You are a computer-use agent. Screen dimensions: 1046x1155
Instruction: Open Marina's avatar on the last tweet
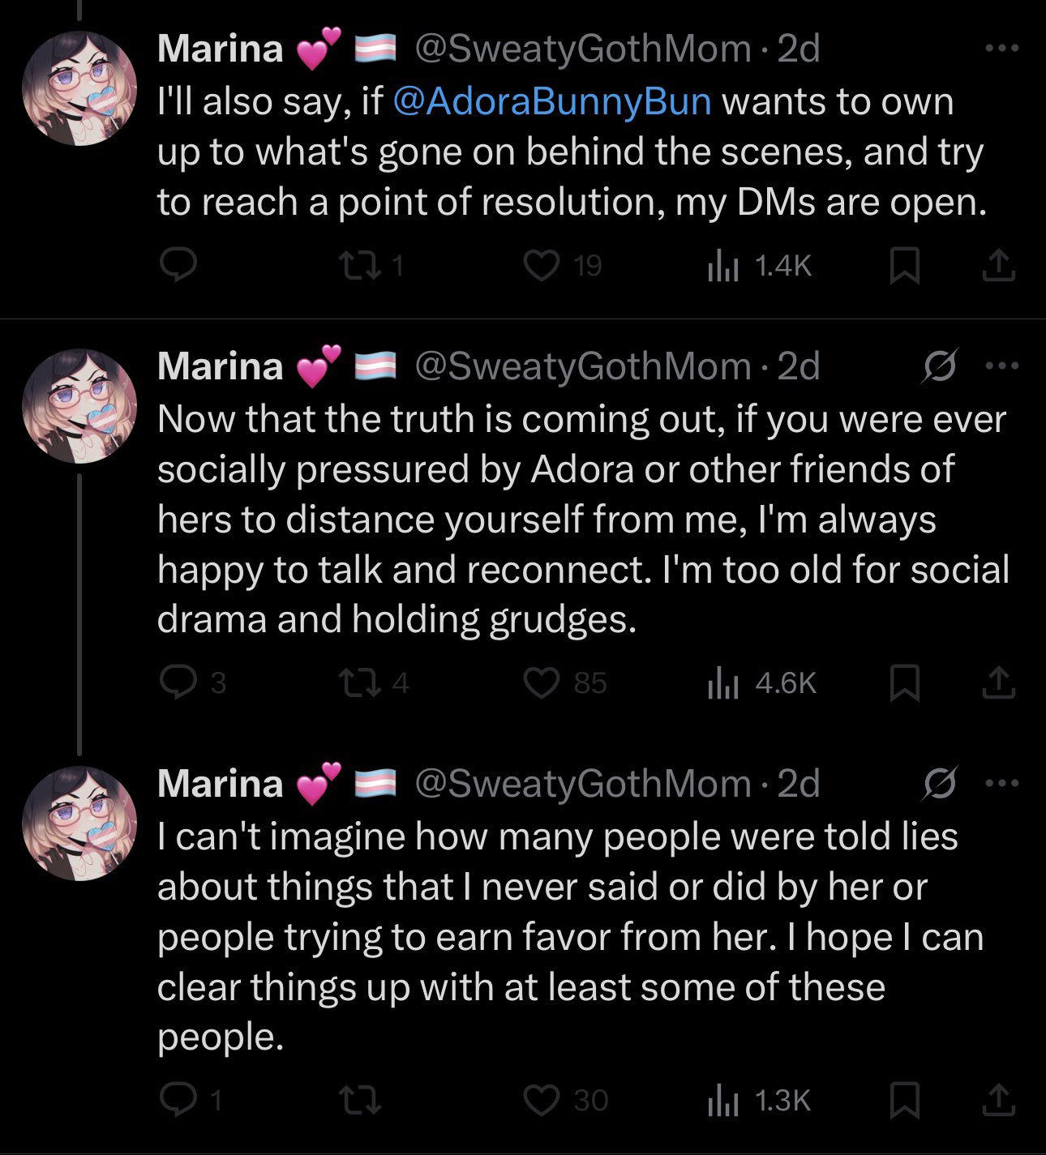(79, 823)
